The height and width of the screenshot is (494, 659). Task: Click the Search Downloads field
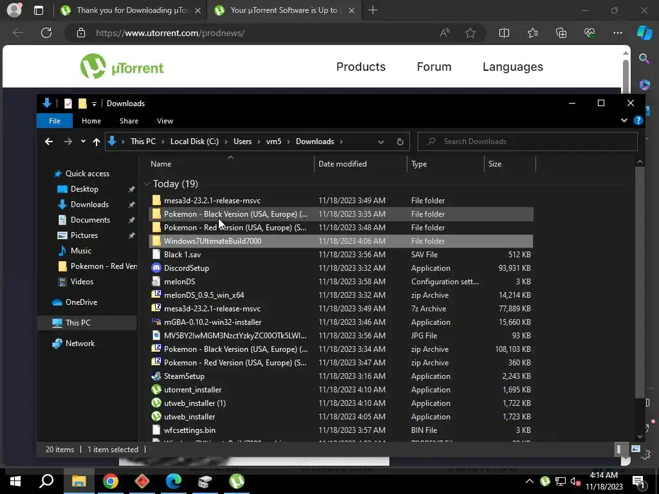528,142
